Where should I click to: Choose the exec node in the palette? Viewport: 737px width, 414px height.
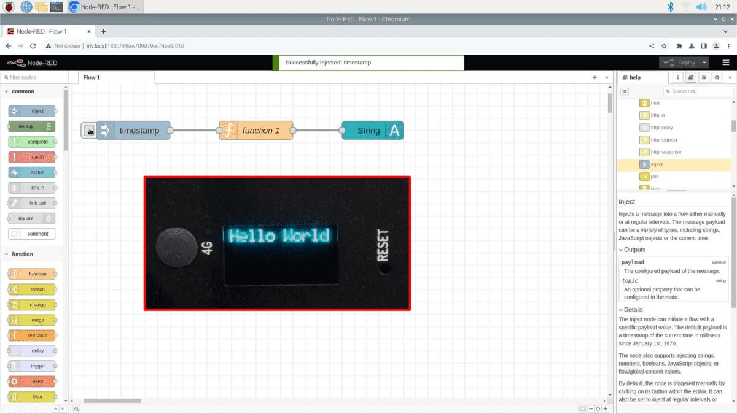point(31,381)
